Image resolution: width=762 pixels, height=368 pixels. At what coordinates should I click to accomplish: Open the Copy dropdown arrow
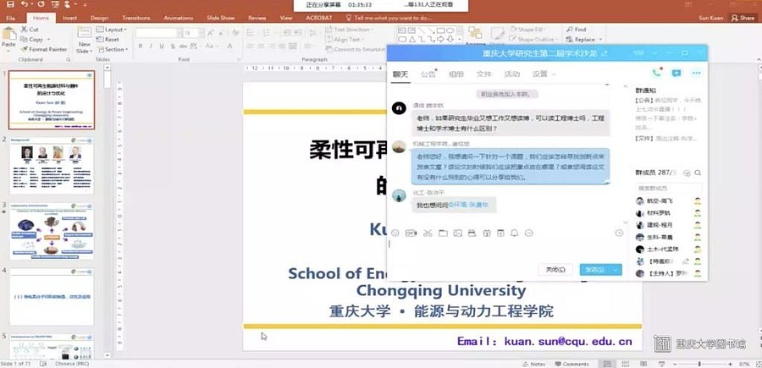click(x=47, y=39)
